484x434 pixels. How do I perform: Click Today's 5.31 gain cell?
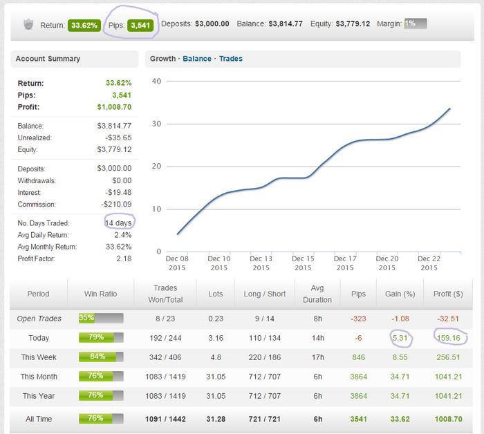pyautogui.click(x=400, y=338)
